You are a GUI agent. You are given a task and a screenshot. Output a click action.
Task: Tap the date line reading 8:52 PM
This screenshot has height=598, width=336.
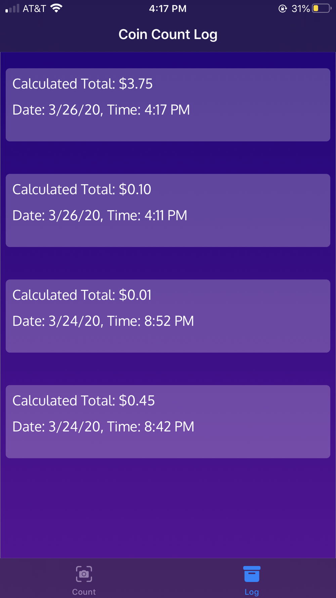(103, 321)
